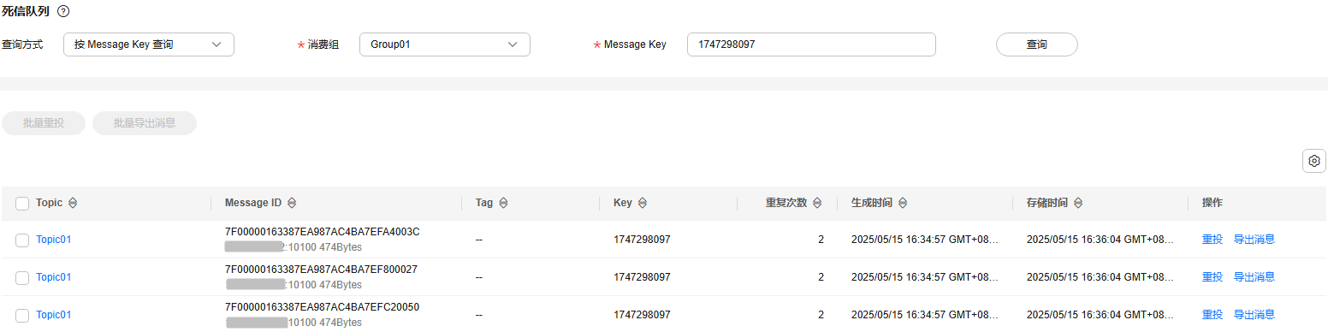This screenshot has width=1328, height=332.
Task: Sort by 存储时间 column icon
Action: point(1078,203)
